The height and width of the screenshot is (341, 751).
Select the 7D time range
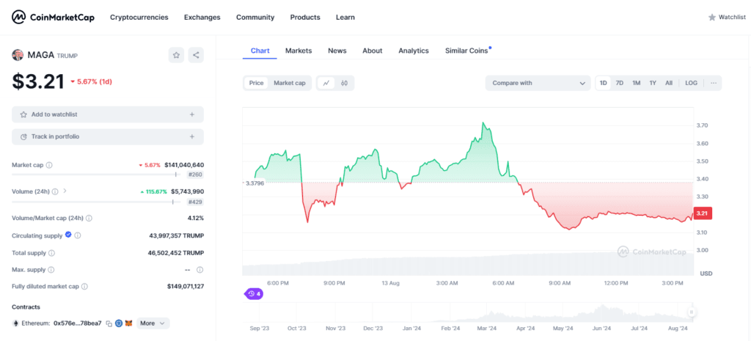619,83
